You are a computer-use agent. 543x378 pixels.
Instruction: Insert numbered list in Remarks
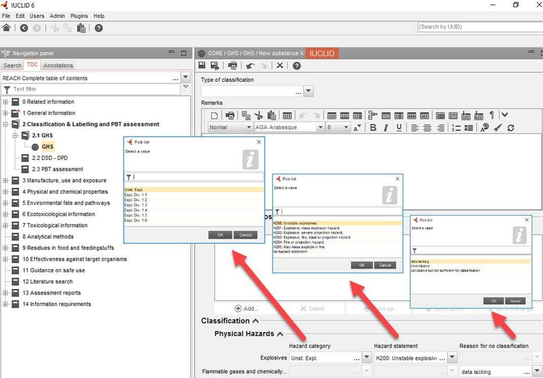[456, 128]
